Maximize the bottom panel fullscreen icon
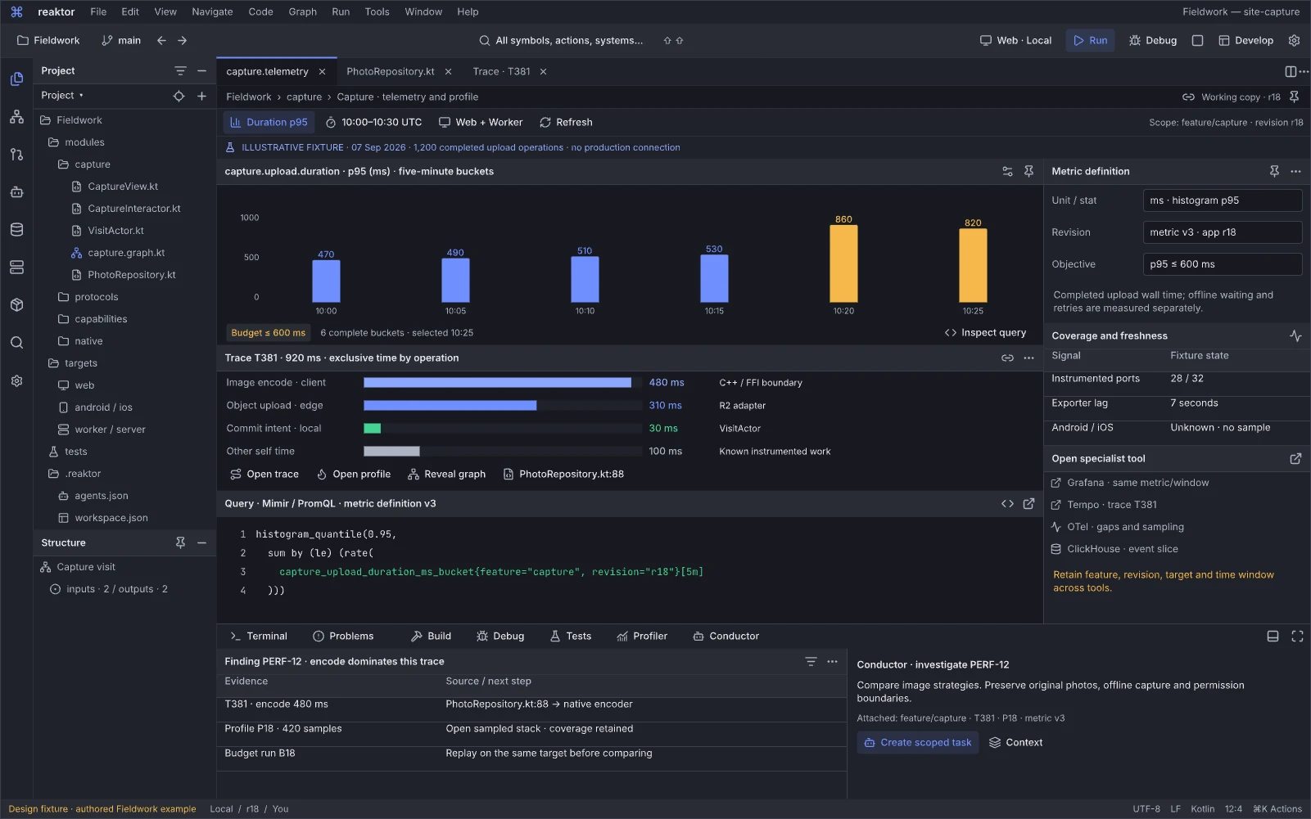 (x=1297, y=636)
